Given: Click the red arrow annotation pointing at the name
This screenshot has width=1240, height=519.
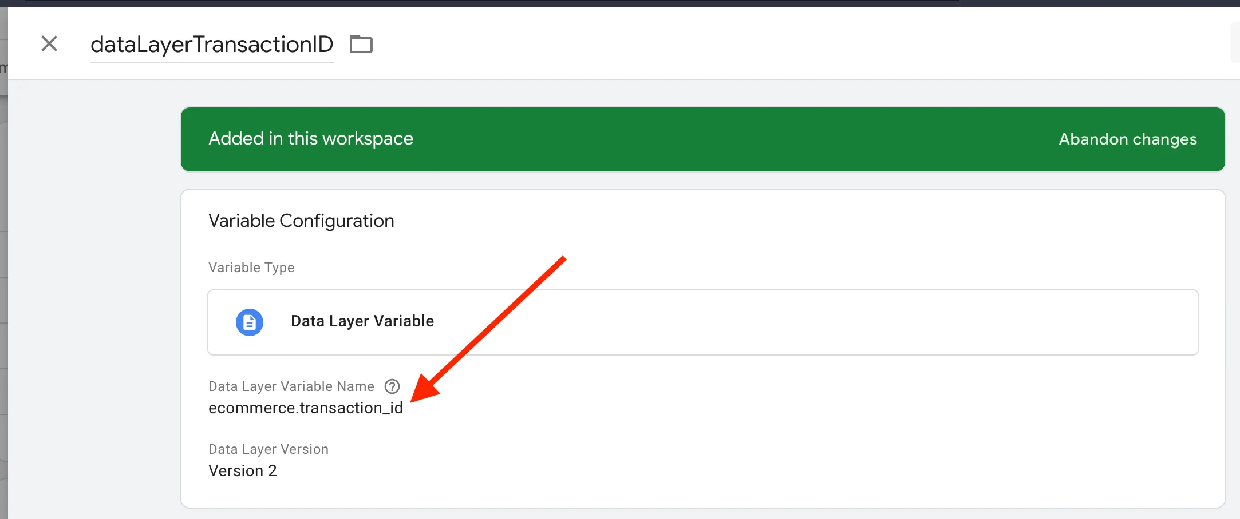Looking at the screenshot, I should pos(488,329).
